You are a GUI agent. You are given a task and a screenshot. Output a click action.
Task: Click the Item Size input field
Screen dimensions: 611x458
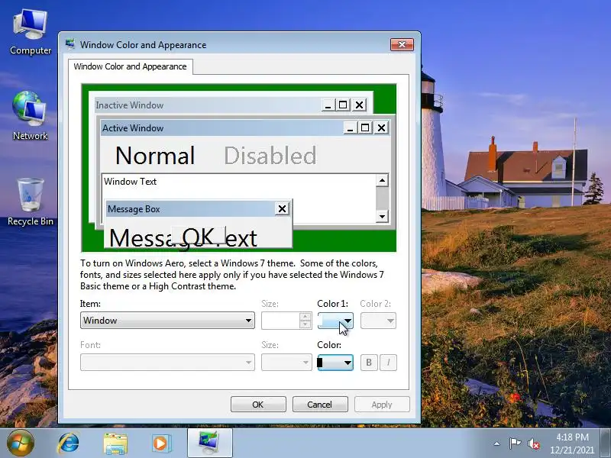tap(280, 321)
